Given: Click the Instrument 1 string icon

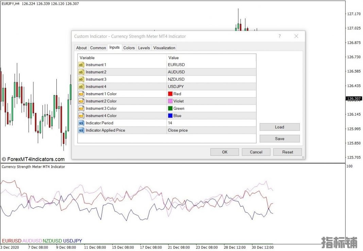Looking at the screenshot, I should pos(81,65).
